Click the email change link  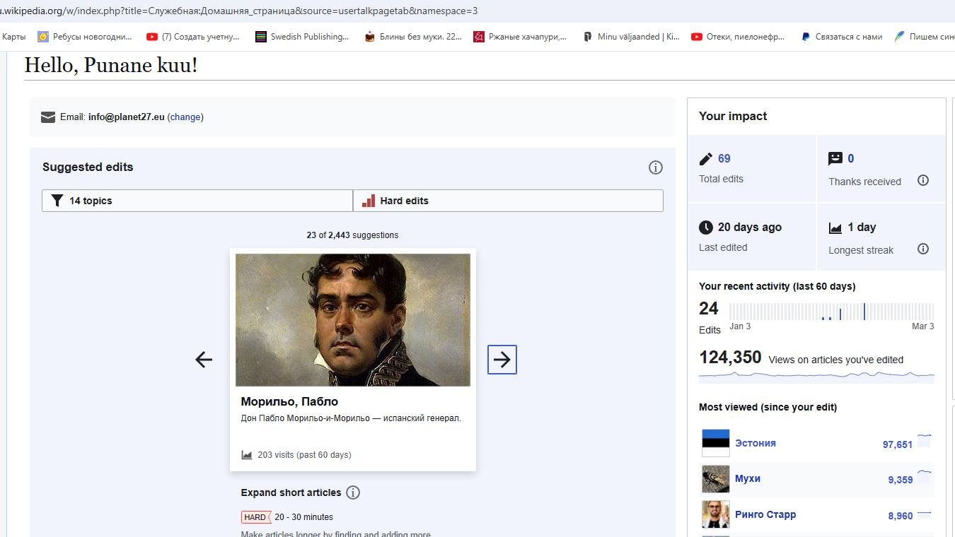click(x=185, y=117)
